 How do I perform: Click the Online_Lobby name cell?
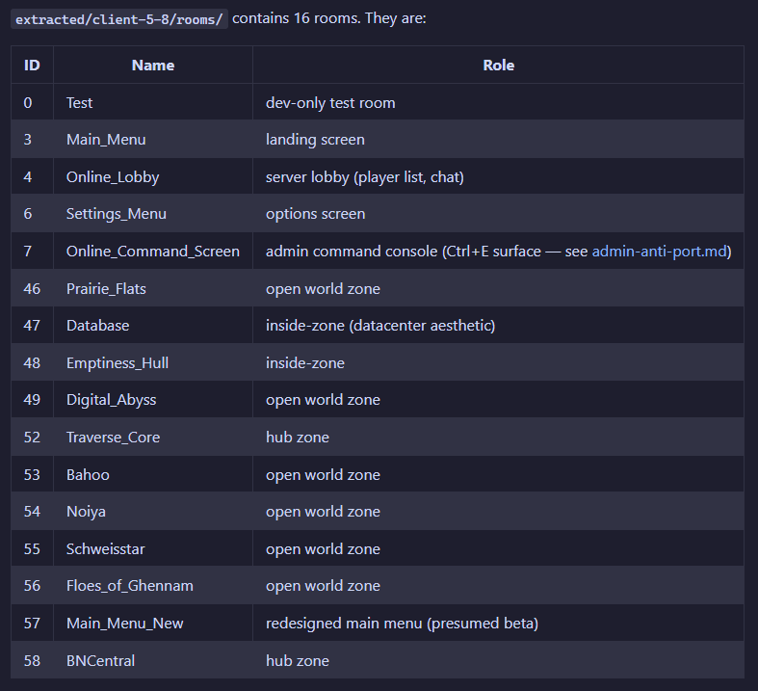point(153,176)
